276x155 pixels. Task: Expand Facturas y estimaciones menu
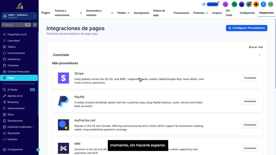(68, 13)
